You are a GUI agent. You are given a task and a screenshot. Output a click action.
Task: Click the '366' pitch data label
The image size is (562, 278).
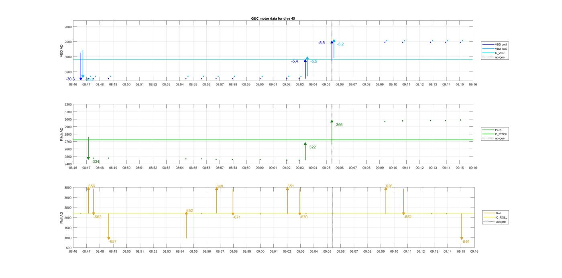pos(339,125)
